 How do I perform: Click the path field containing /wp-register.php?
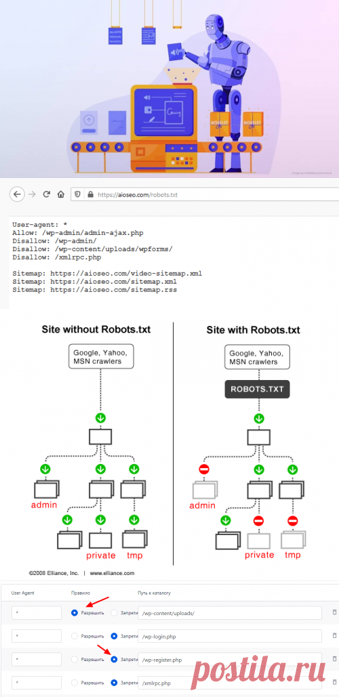click(x=230, y=659)
